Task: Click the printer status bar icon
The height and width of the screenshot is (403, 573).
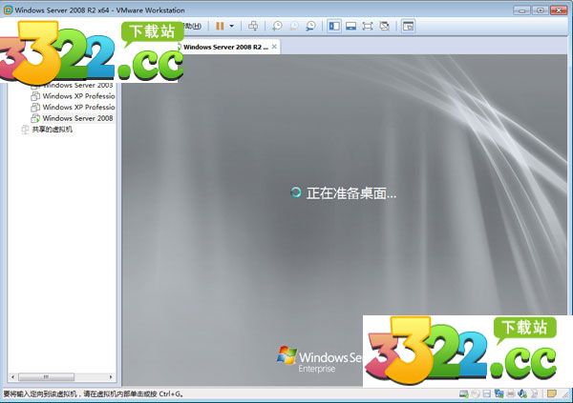Action: point(511,393)
